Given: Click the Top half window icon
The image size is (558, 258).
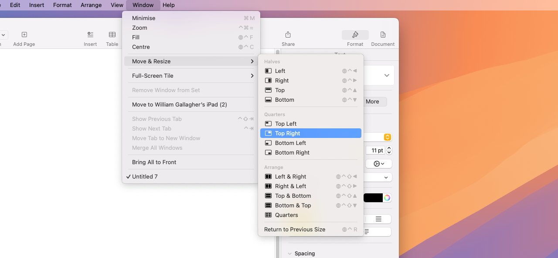Looking at the screenshot, I should click(268, 90).
